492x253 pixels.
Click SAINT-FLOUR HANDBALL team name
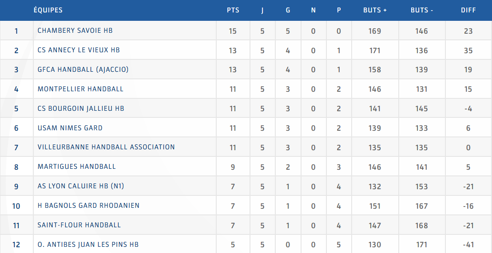coord(79,225)
